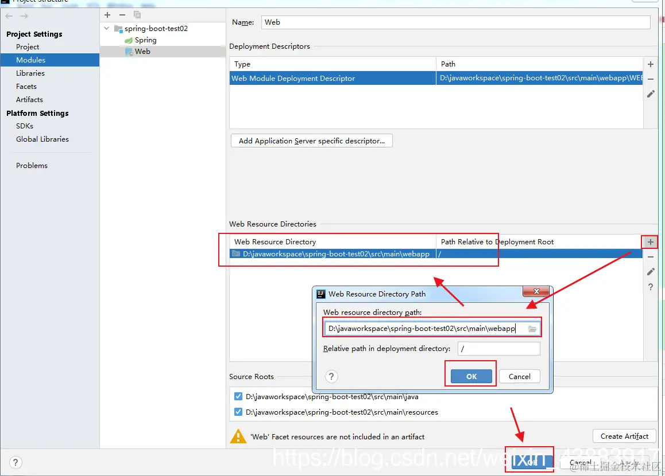Select the webapp web resource directory row
The image size is (665, 476).
pyautogui.click(x=436, y=253)
